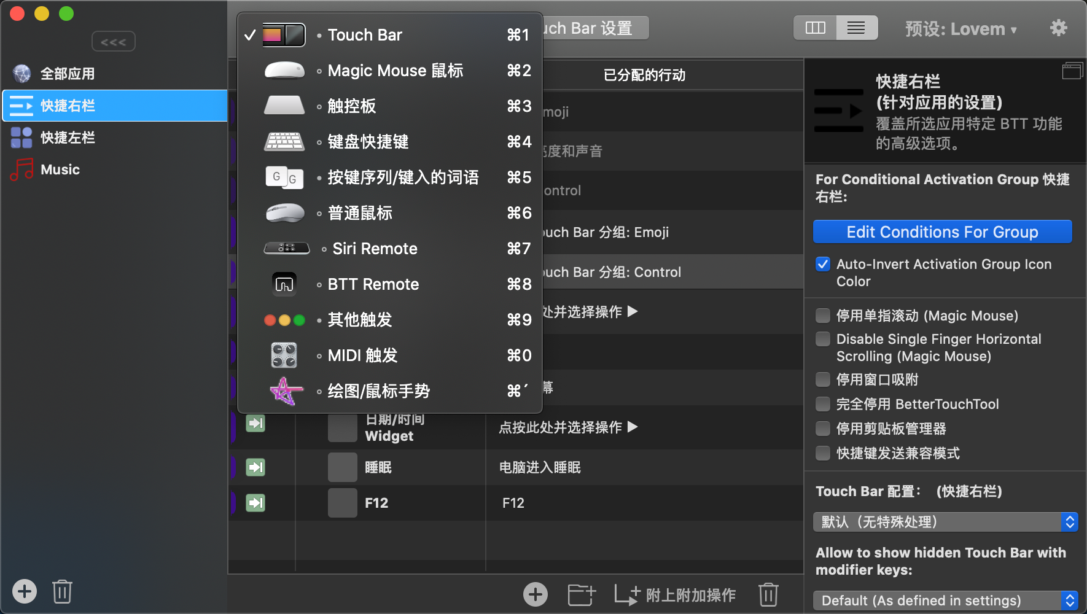
Task: Open the 预设: Lovem preset dropdown
Action: click(x=960, y=29)
